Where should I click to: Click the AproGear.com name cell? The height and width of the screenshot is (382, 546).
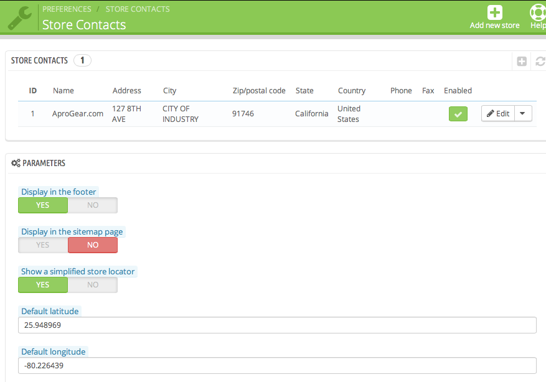coord(78,114)
